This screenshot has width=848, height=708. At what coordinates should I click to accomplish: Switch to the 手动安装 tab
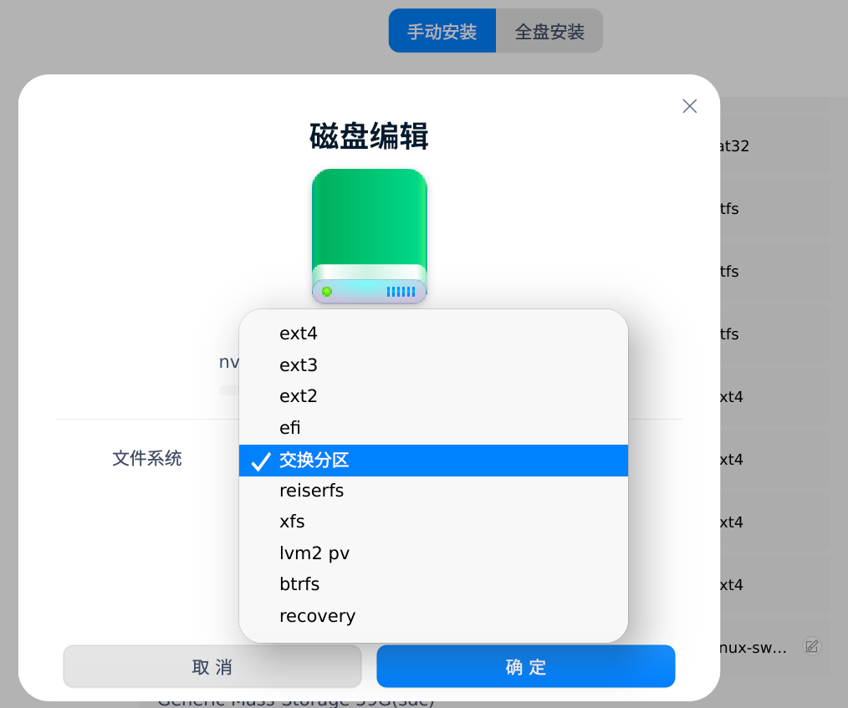[442, 31]
